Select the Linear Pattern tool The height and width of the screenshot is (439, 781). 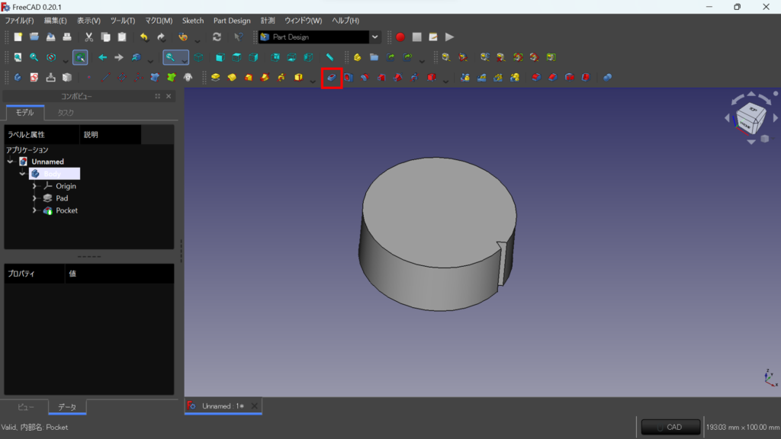482,78
